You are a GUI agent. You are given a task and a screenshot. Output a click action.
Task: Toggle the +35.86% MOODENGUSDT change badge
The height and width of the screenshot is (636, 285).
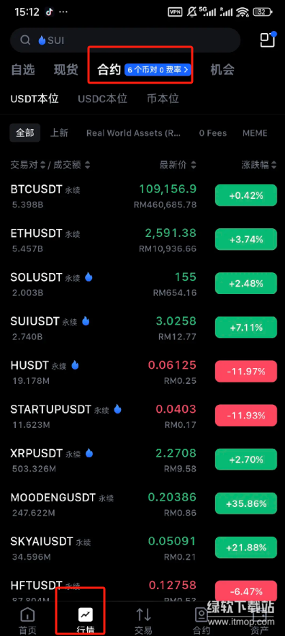click(246, 503)
